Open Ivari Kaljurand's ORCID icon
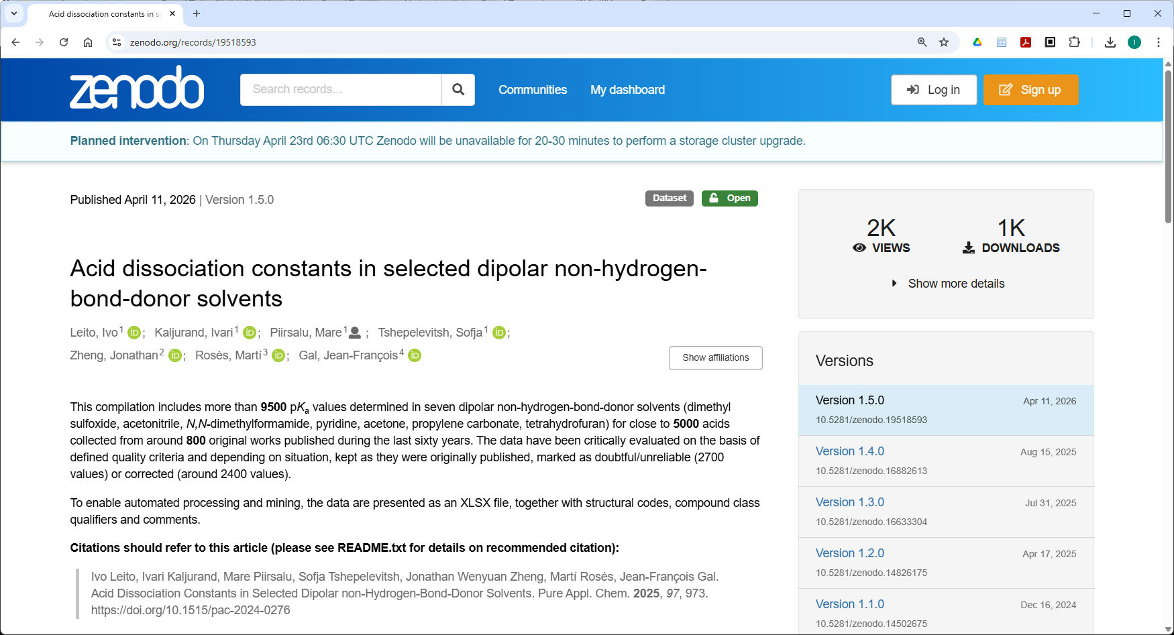This screenshot has width=1174, height=635. click(250, 333)
